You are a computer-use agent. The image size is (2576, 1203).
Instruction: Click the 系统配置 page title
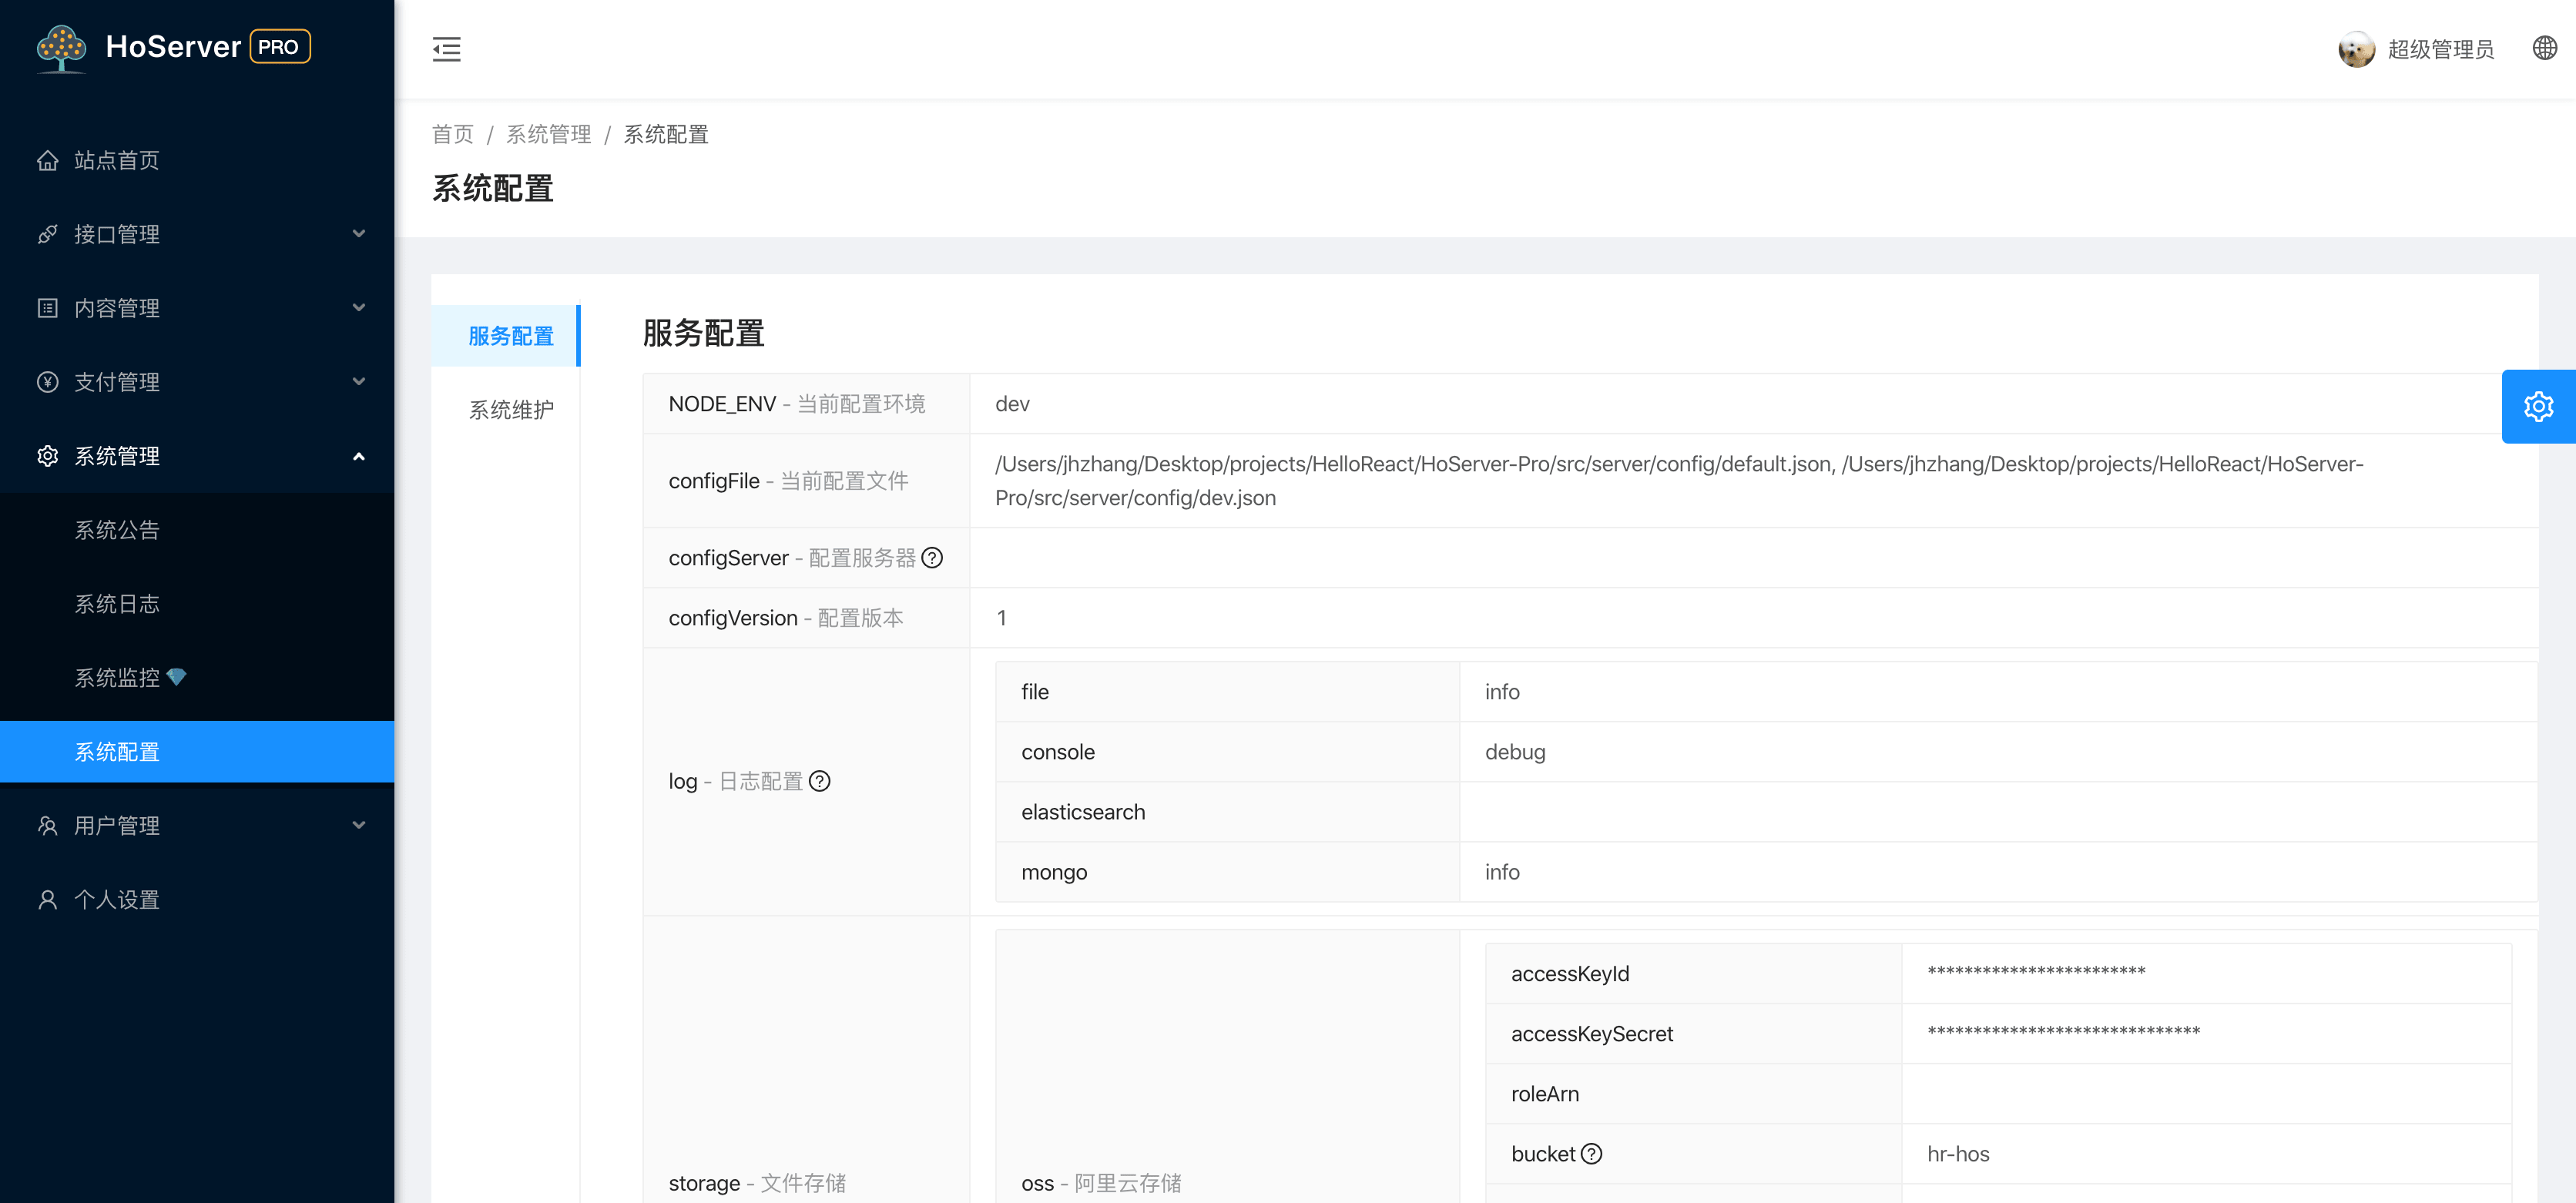pos(493,189)
